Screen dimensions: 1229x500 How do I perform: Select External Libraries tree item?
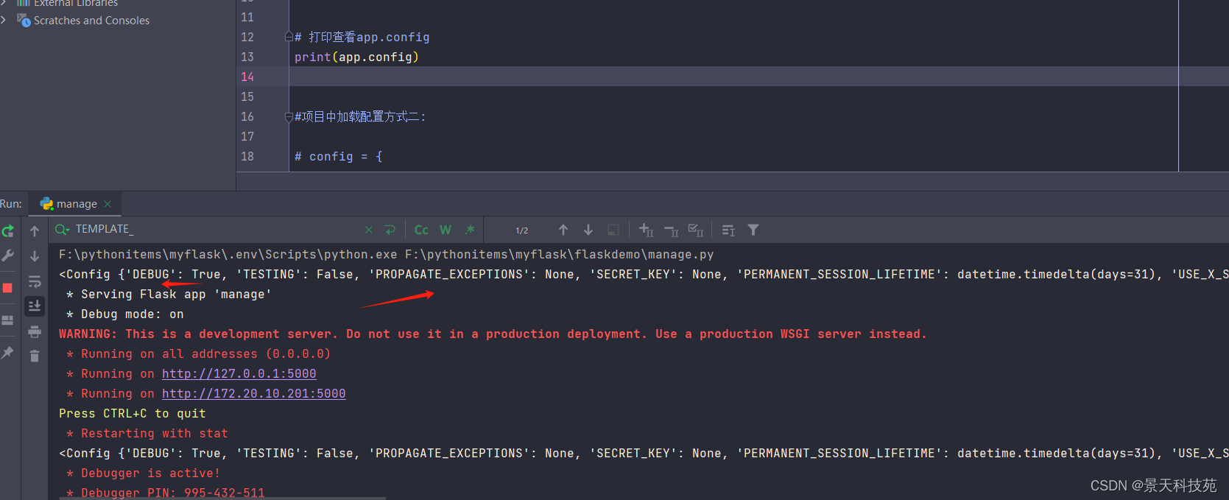(75, 3)
